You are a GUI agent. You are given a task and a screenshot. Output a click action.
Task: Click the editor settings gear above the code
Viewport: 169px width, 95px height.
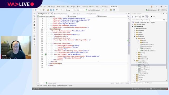coord(129,14)
